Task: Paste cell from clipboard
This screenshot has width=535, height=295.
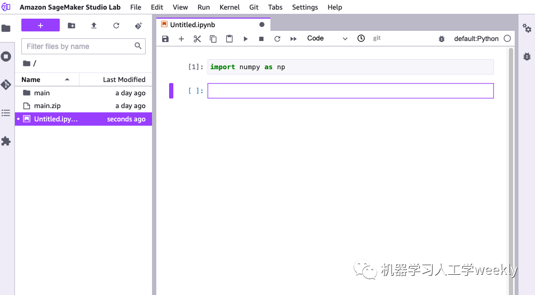Action: [x=229, y=39]
